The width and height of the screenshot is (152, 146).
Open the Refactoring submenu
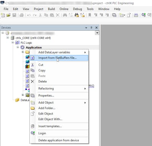click(59, 89)
